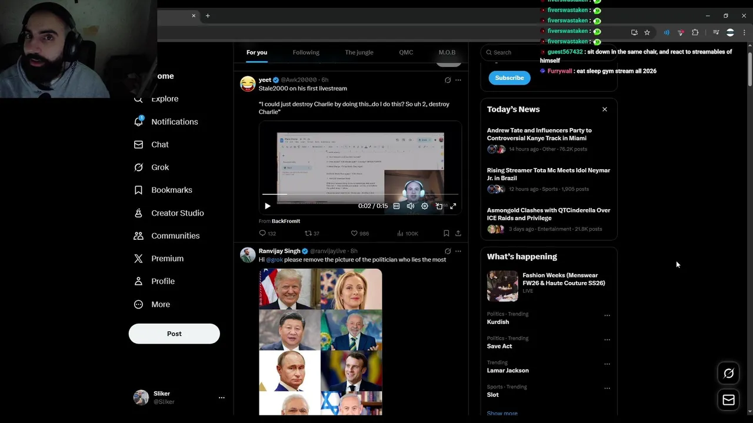Viewport: 753px width, 423px height.
Task: Like yeet's post with heart icon
Action: (354, 233)
